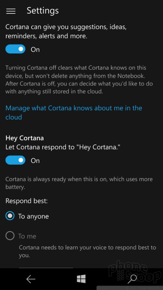Click 'Cortana can give you suggestions' description
The image size is (163, 290).
66,32
